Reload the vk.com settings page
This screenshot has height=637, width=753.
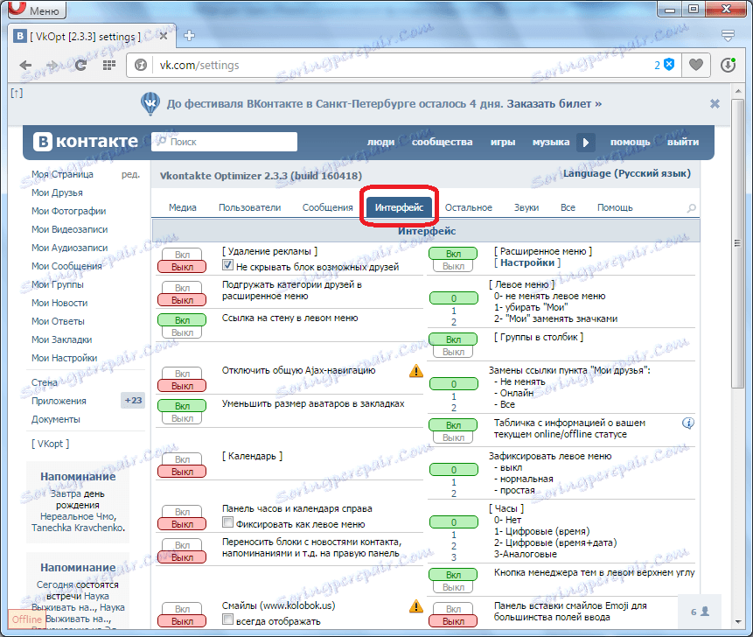(x=80, y=66)
